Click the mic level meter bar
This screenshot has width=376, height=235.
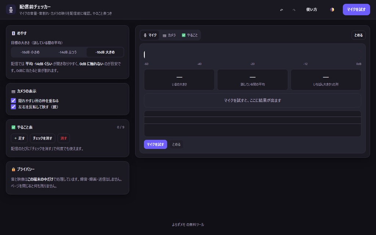point(253,54)
